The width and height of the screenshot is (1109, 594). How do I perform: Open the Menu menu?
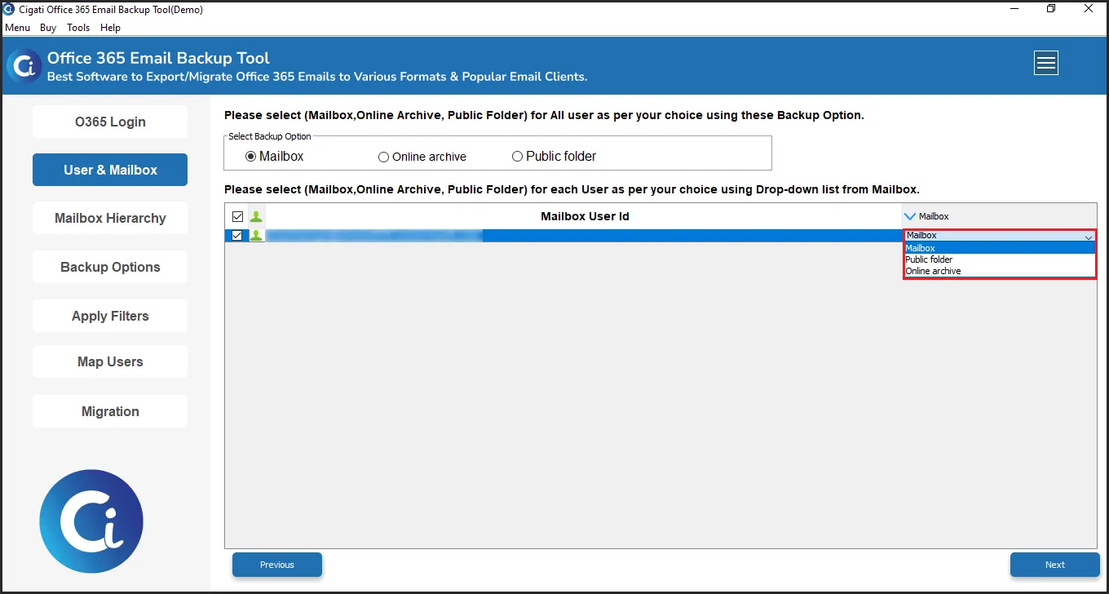(17, 28)
